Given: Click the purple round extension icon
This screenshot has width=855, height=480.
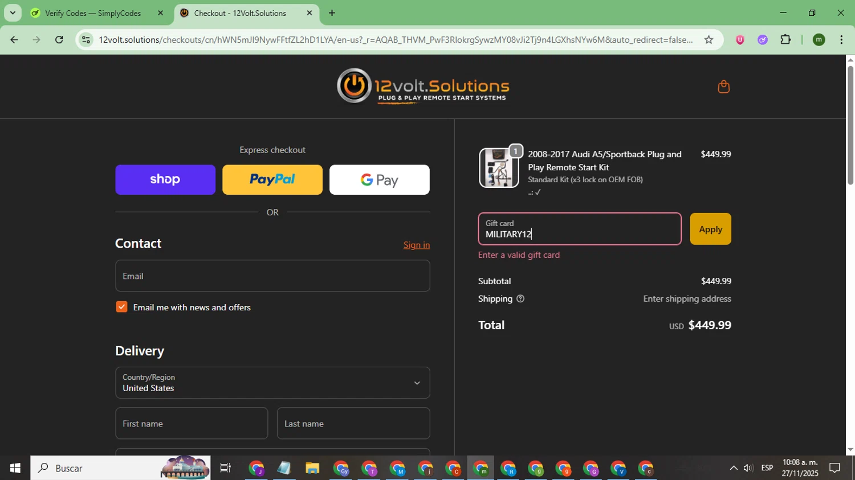Looking at the screenshot, I should 763,40.
